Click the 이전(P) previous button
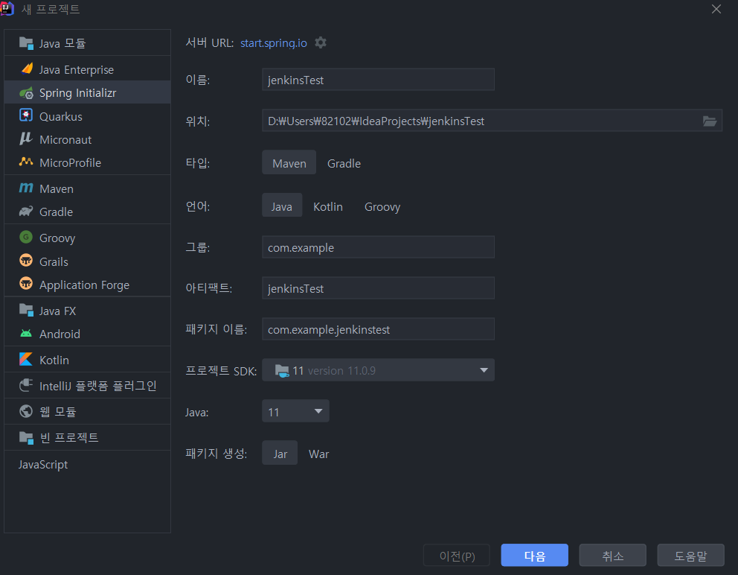The height and width of the screenshot is (575, 738). point(457,555)
